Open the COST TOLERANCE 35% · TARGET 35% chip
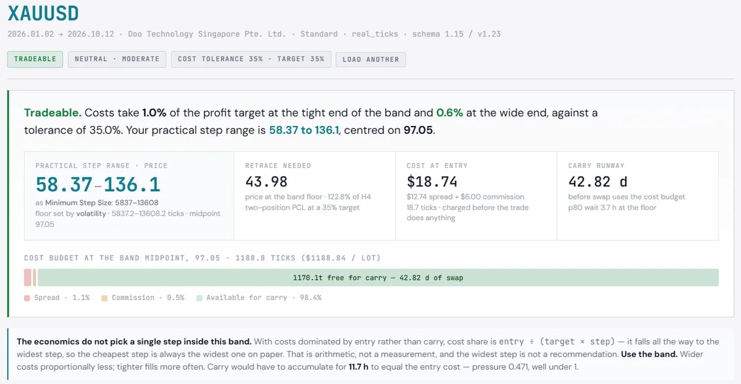Image resolution: width=741 pixels, height=384 pixels. (251, 59)
